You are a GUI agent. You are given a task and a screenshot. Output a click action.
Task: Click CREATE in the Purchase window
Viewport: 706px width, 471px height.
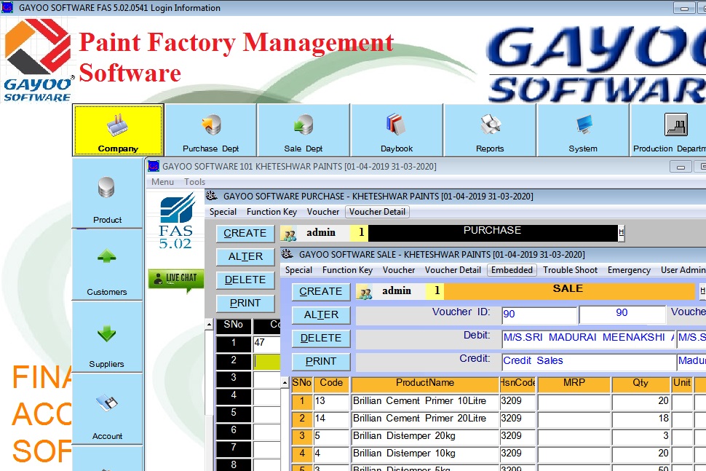click(x=245, y=233)
